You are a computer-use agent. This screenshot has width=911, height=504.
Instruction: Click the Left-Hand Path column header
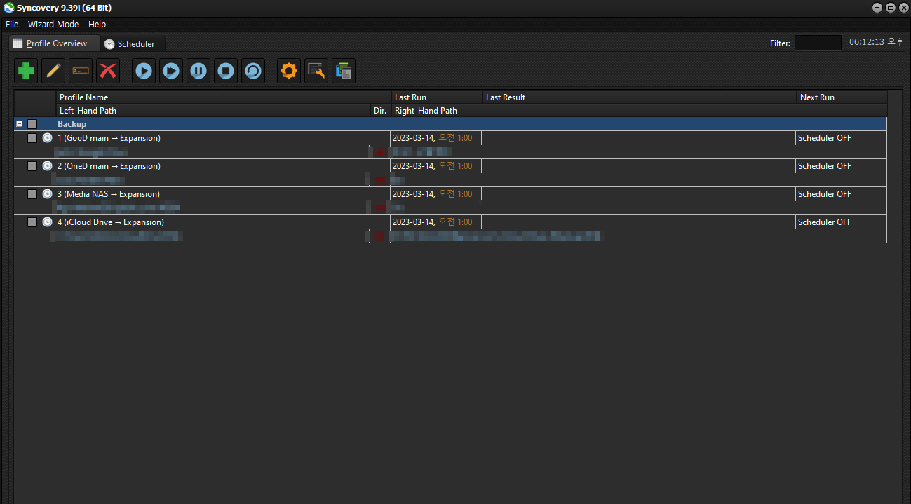(212, 111)
